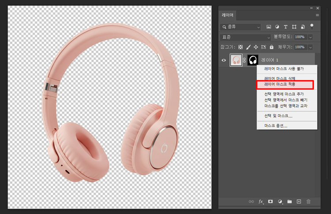The height and width of the screenshot is (214, 331).
Task: Lock all padlock icon
Action: coord(271,47)
